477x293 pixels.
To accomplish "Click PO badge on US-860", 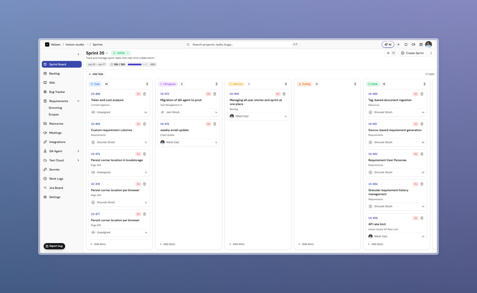I will coord(278,94).
